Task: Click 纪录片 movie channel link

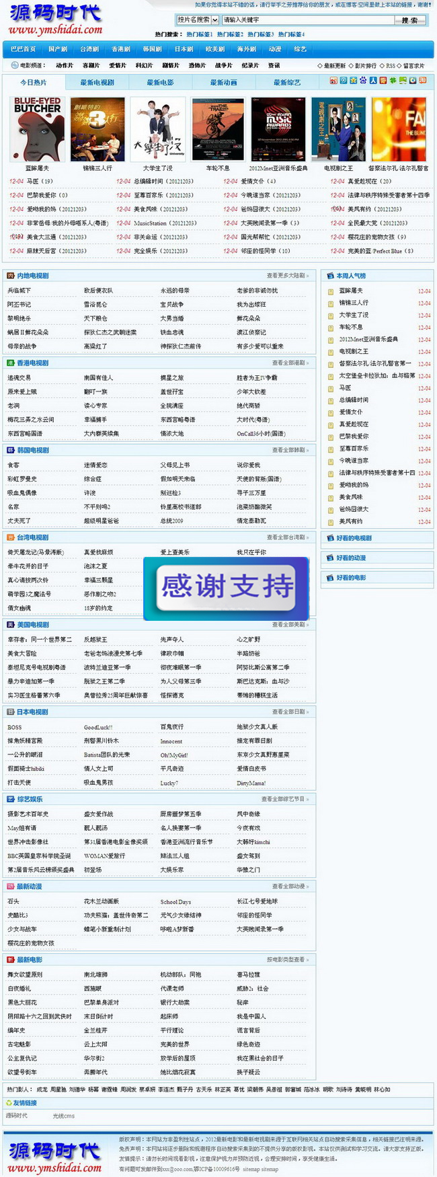Action: [x=250, y=66]
